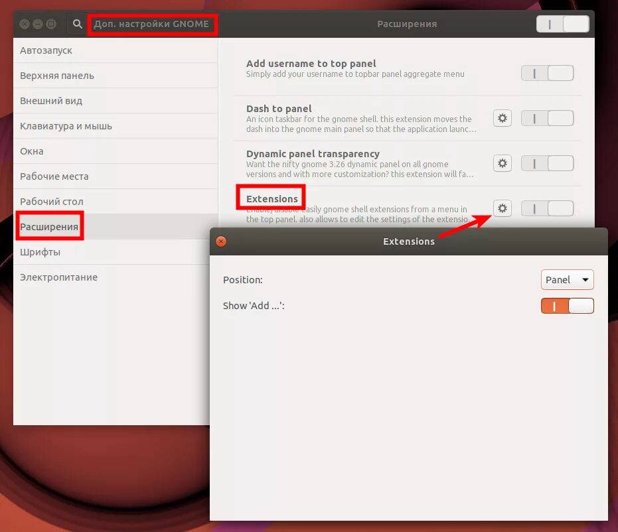Click the Add username to top panel title
This screenshot has width=618, height=532.
coord(311,64)
